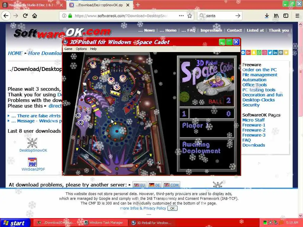Click the Thank you header link
The image size is (303, 227).
click(x=279, y=30)
